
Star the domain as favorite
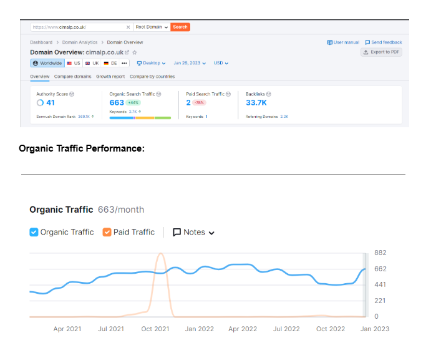tap(135, 52)
